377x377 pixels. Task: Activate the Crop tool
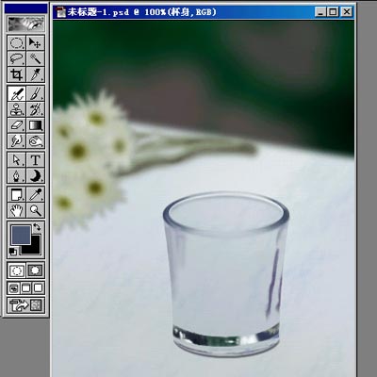click(16, 74)
